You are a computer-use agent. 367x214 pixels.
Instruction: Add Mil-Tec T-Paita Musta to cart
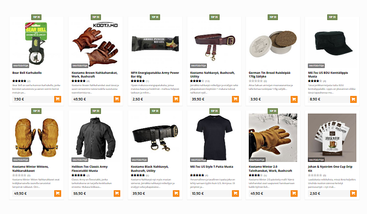(x=236, y=193)
